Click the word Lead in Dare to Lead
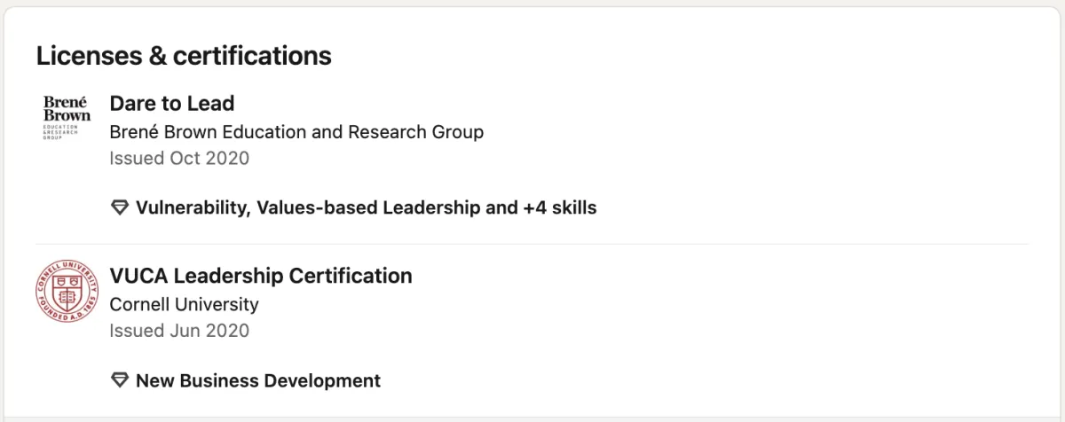The width and height of the screenshot is (1065, 422). click(214, 104)
